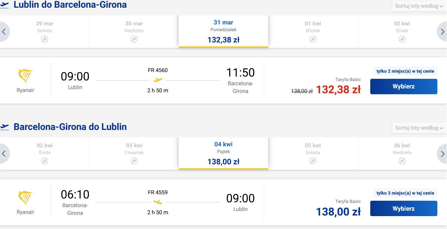Viewport: 447px width, 229px height.
Task: Show earlier return dates with left arrow
Action: click(x=4, y=153)
